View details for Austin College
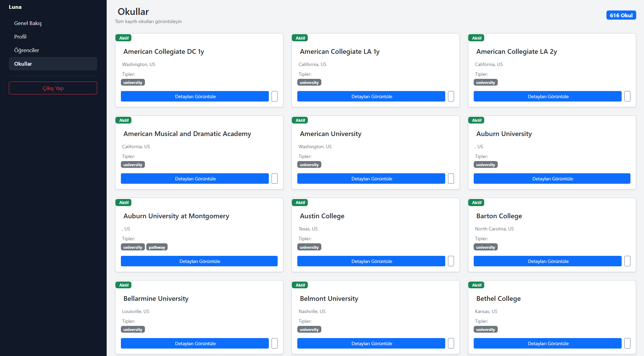 tap(371, 261)
